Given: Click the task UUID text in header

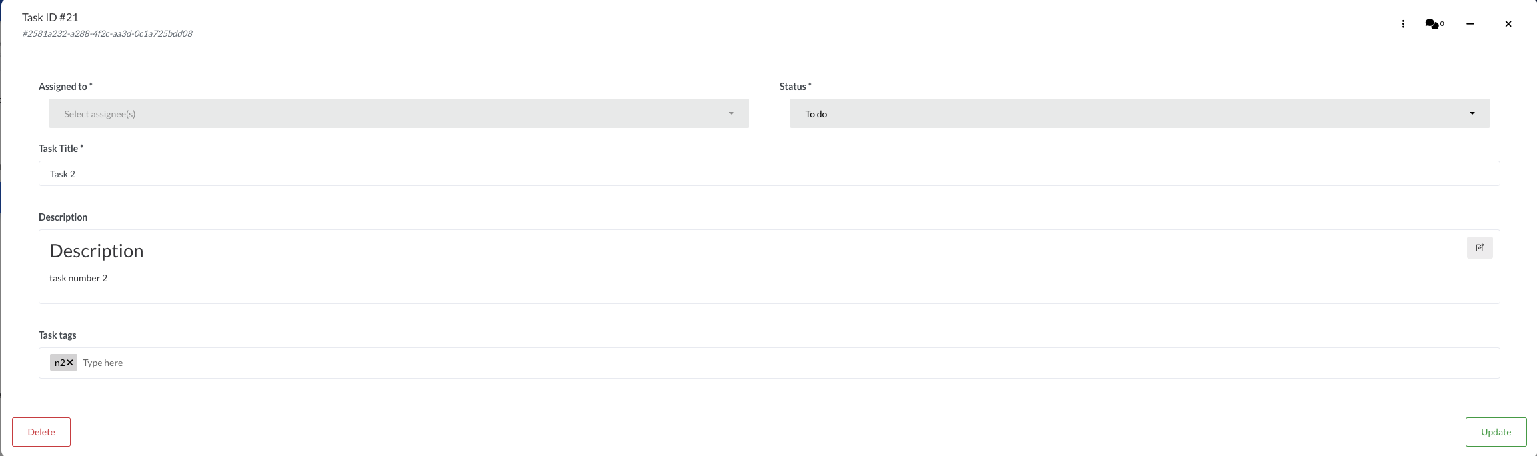Looking at the screenshot, I should pos(107,33).
